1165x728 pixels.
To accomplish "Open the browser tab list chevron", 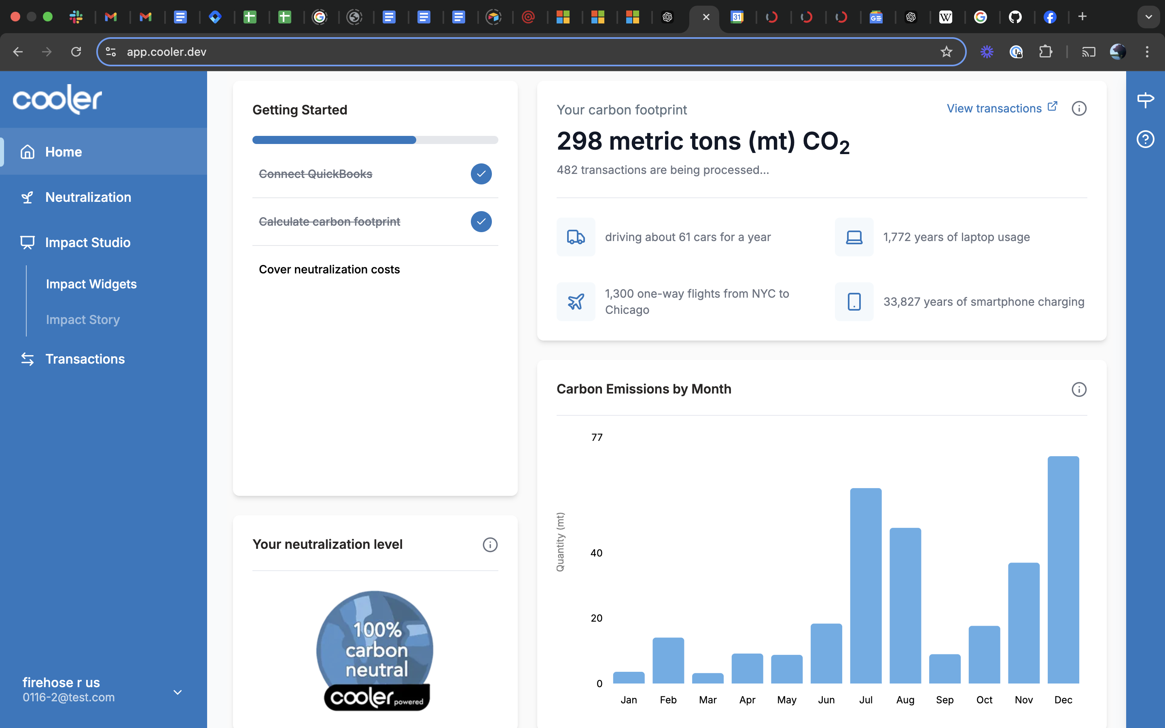I will [1148, 17].
